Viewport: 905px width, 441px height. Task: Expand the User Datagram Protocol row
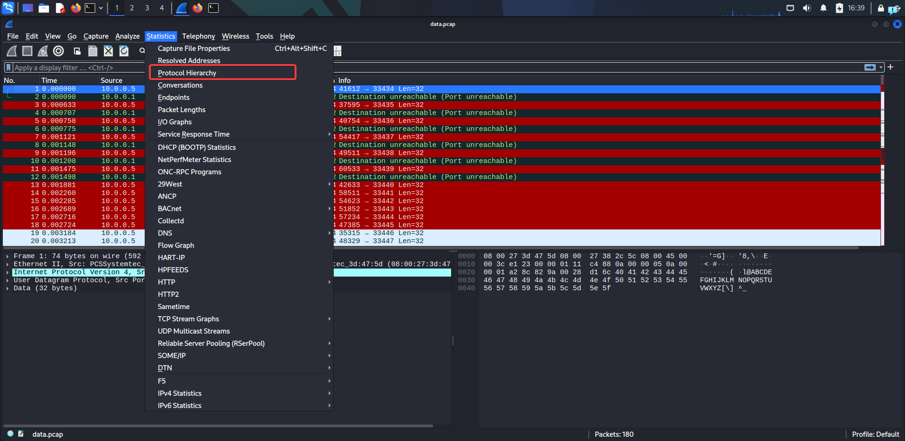(x=8, y=280)
